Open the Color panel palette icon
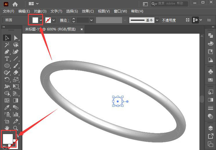The width and height of the screenshot is (216, 150). [x=210, y=44]
